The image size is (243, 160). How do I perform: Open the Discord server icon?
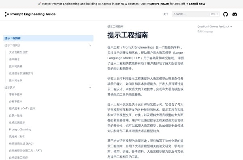pos(234,14)
